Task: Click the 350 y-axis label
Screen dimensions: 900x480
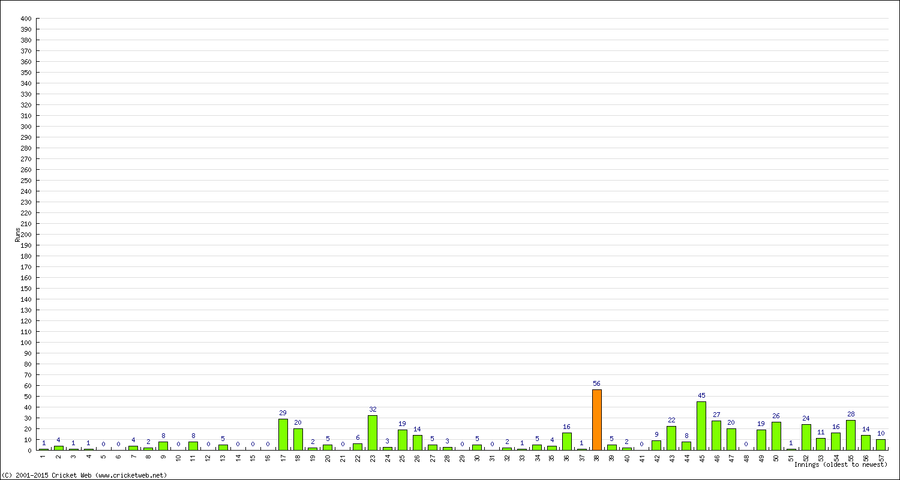Action: (25, 73)
